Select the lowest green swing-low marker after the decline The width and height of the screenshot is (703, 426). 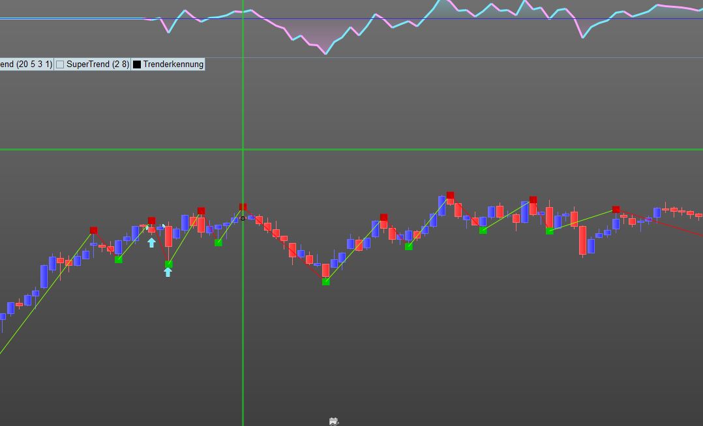click(x=326, y=282)
